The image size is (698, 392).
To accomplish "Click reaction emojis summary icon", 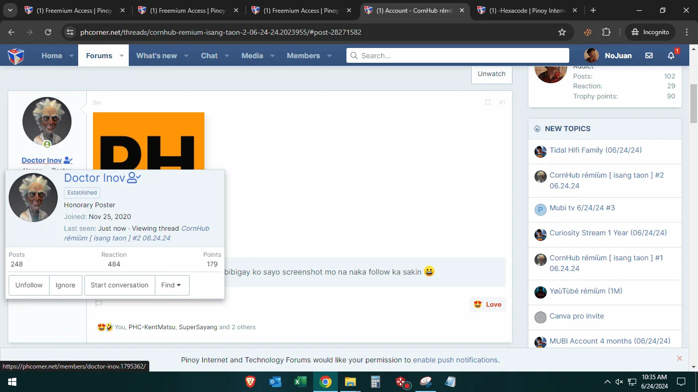I will point(105,327).
